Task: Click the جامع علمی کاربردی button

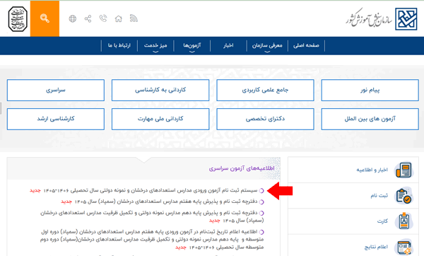Action: click(x=265, y=90)
